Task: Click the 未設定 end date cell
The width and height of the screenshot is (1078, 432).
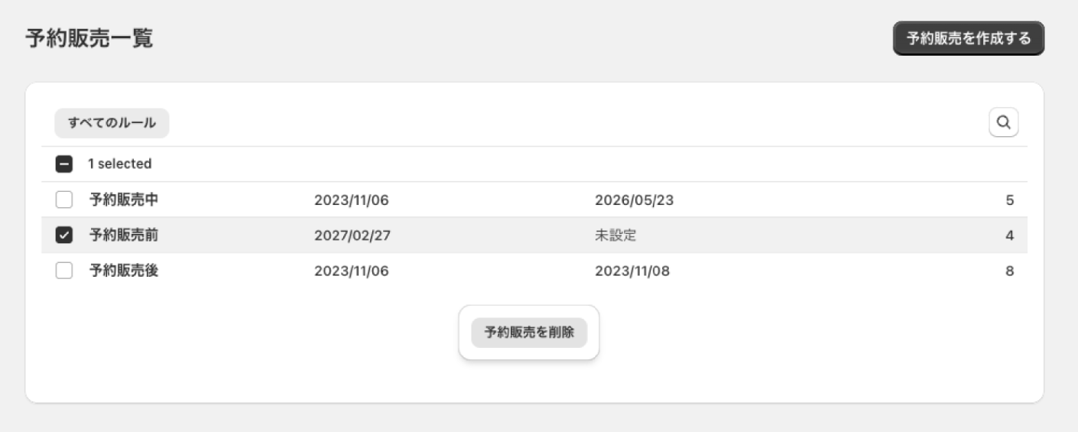Action: coord(615,236)
